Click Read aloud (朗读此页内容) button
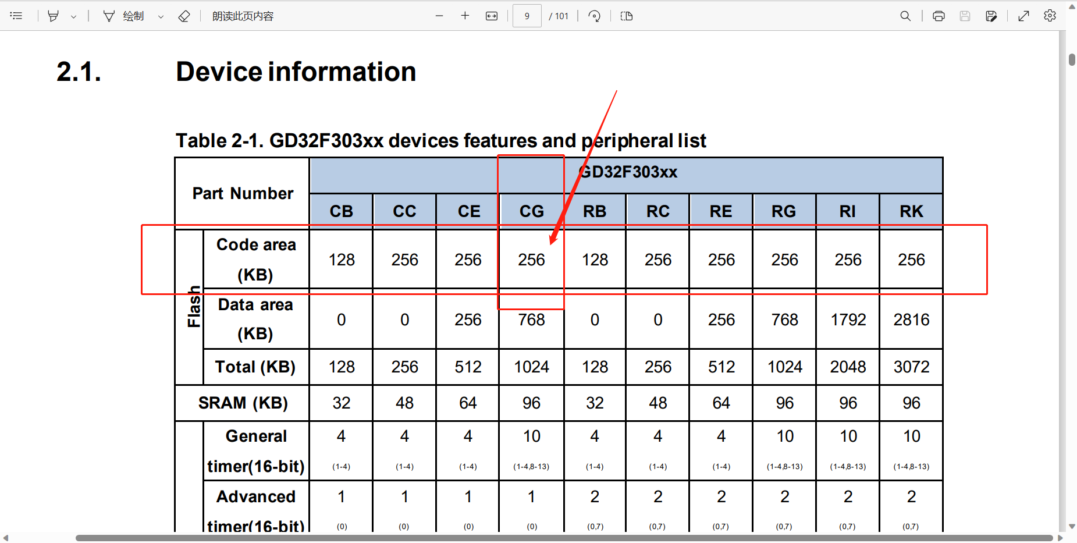 click(243, 16)
